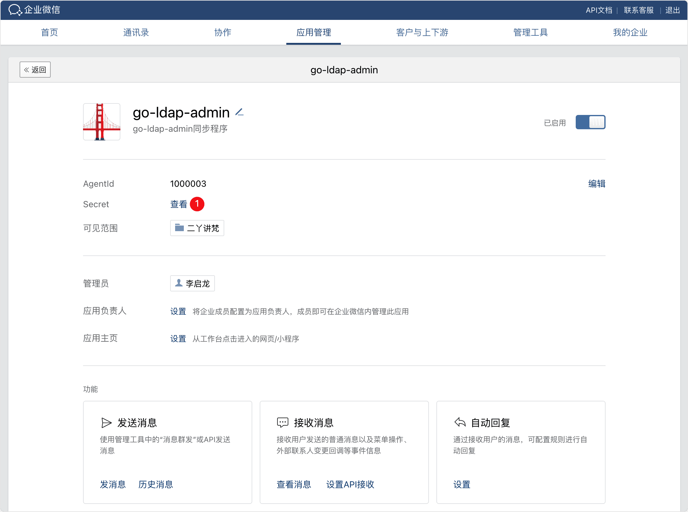Click 编辑 to edit app details
Image resolution: width=688 pixels, height=512 pixels.
597,184
